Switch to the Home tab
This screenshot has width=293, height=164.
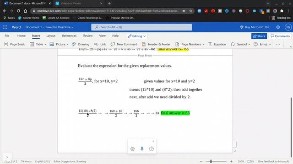(x=22, y=36)
